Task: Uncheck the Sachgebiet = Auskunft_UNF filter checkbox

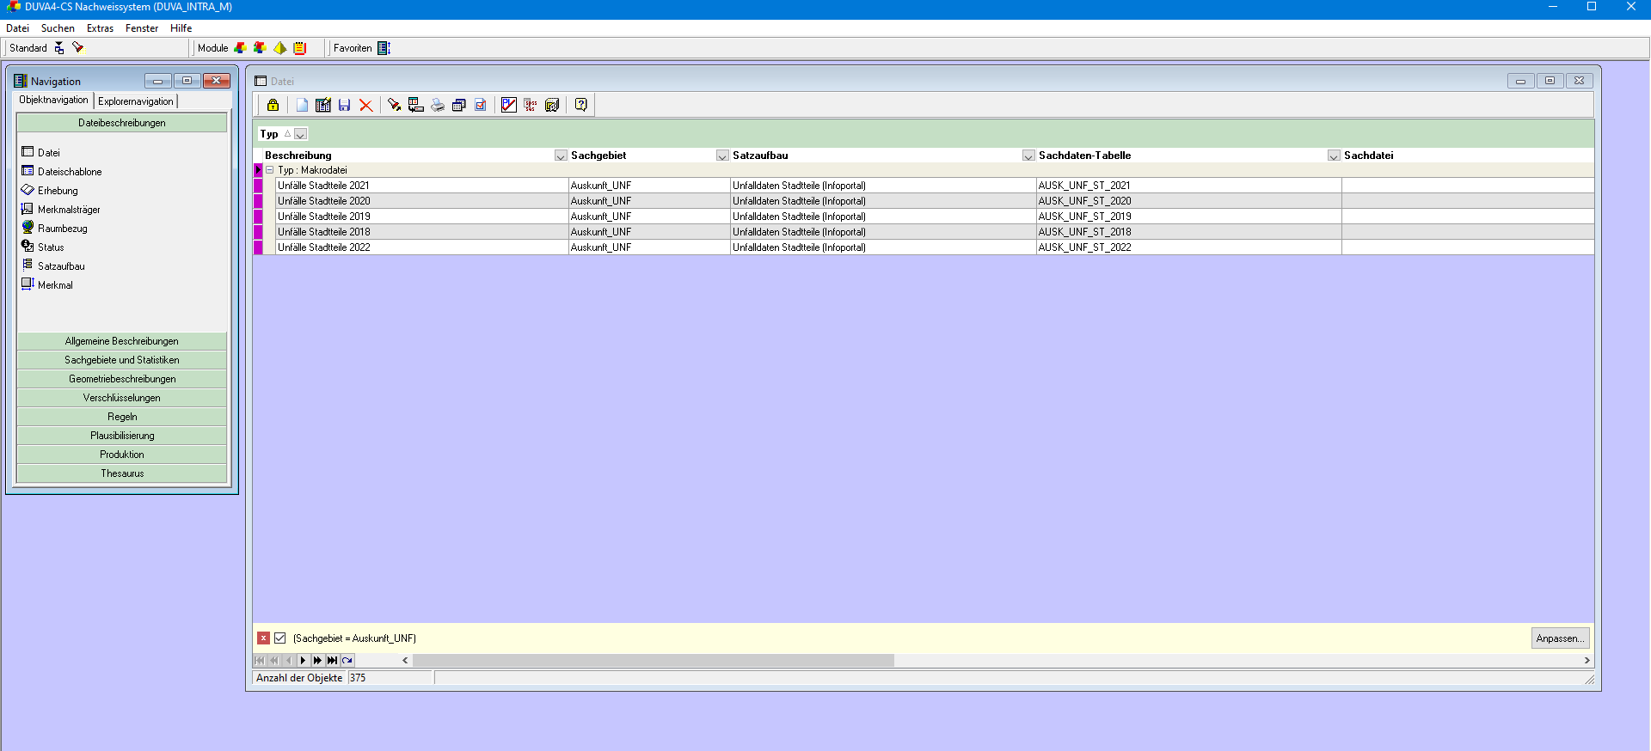Action: (279, 638)
